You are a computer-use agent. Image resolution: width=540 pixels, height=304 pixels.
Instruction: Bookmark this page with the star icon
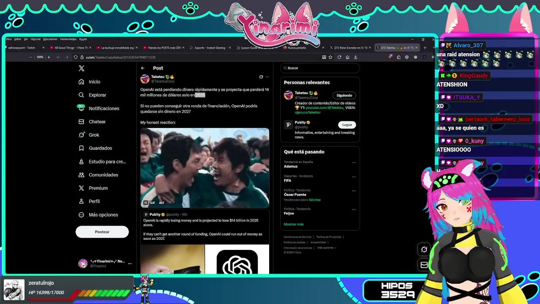click(x=331, y=57)
